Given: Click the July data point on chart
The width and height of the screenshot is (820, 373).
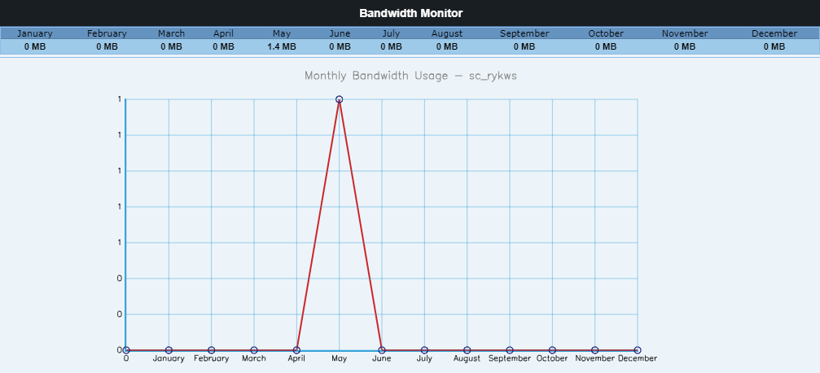Looking at the screenshot, I should tap(424, 350).
